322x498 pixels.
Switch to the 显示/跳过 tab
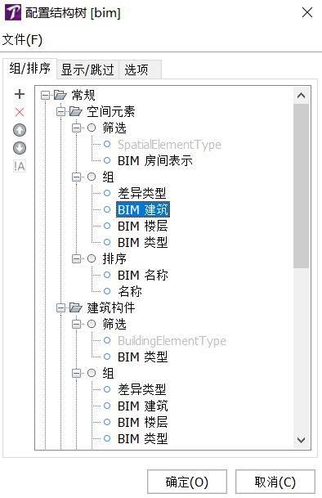[x=87, y=70]
